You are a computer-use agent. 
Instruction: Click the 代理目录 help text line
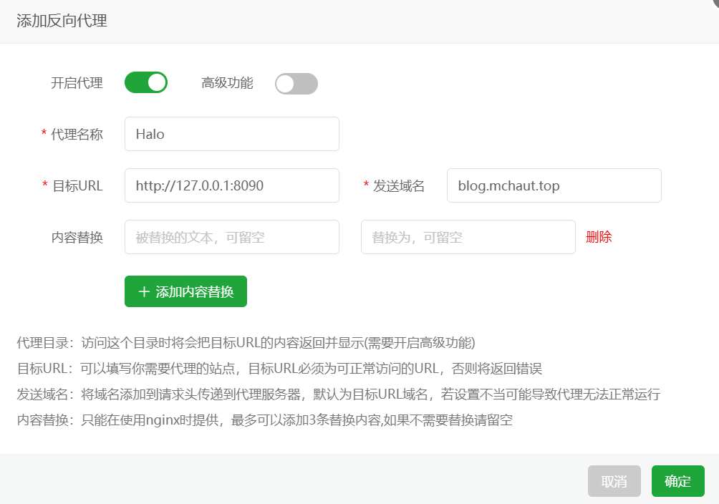point(246,343)
